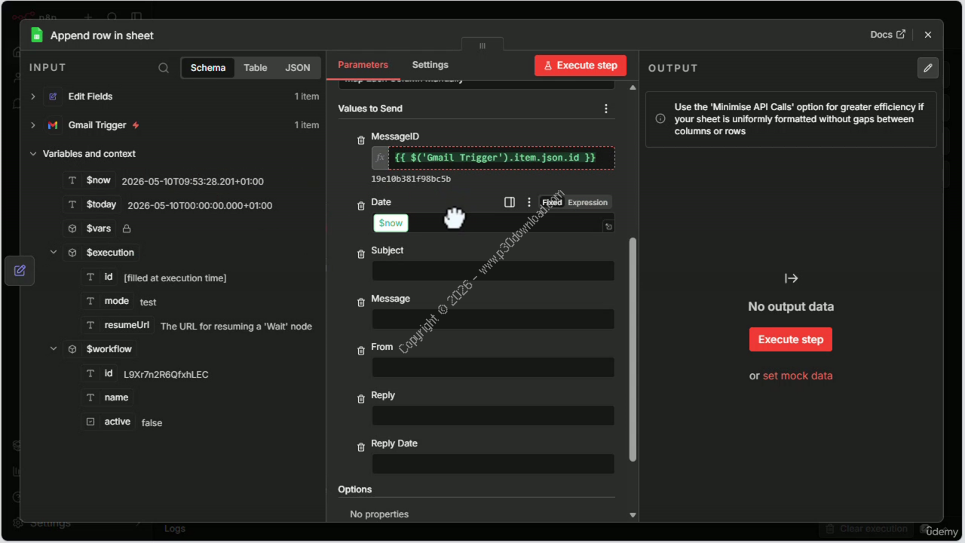Select the $vars variable pill

(x=90, y=229)
